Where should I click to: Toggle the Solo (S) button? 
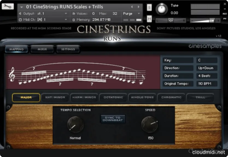pyautogui.click(x=150, y=7)
